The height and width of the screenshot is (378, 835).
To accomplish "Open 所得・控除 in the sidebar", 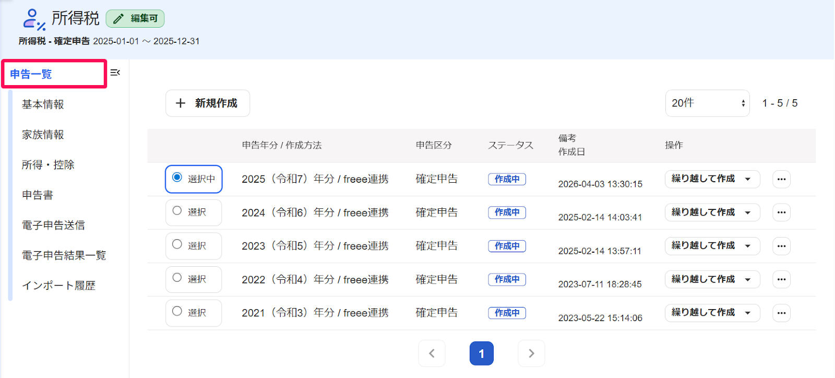I will pyautogui.click(x=48, y=165).
